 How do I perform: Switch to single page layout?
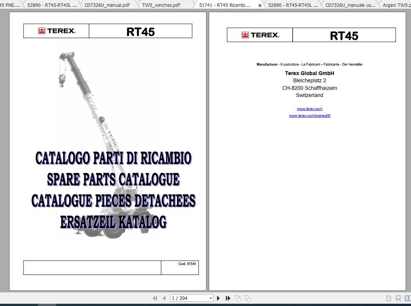(389, 298)
